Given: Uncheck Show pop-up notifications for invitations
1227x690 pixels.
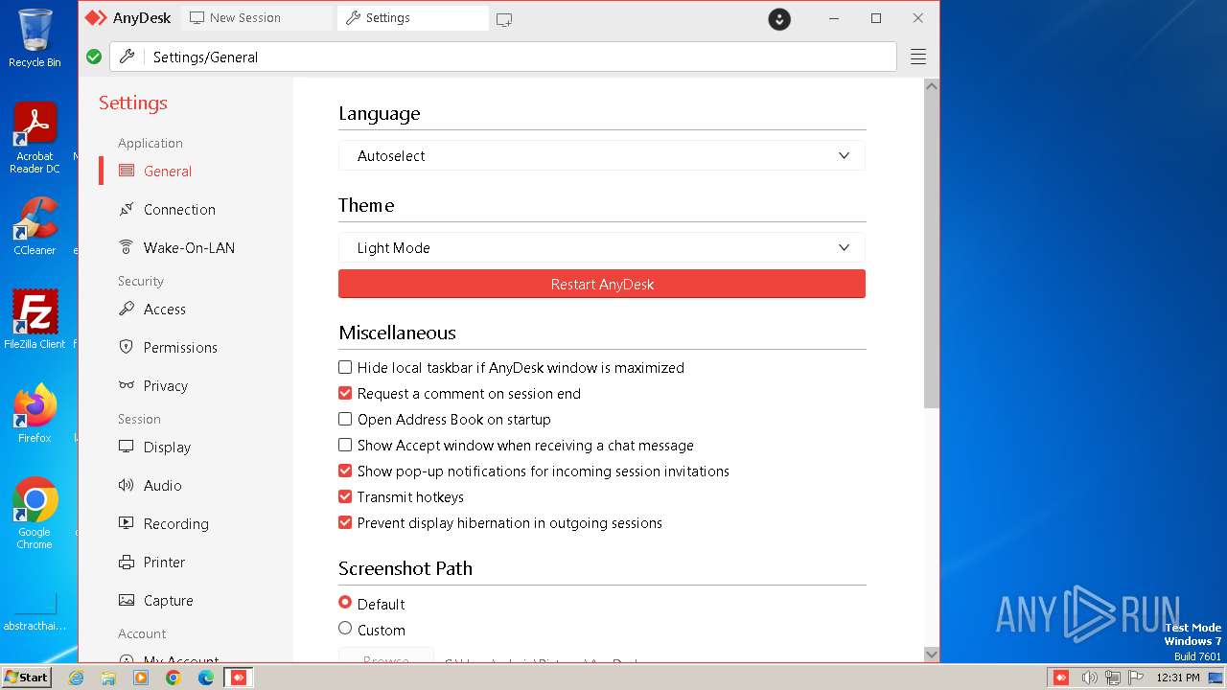Looking at the screenshot, I should pos(345,471).
